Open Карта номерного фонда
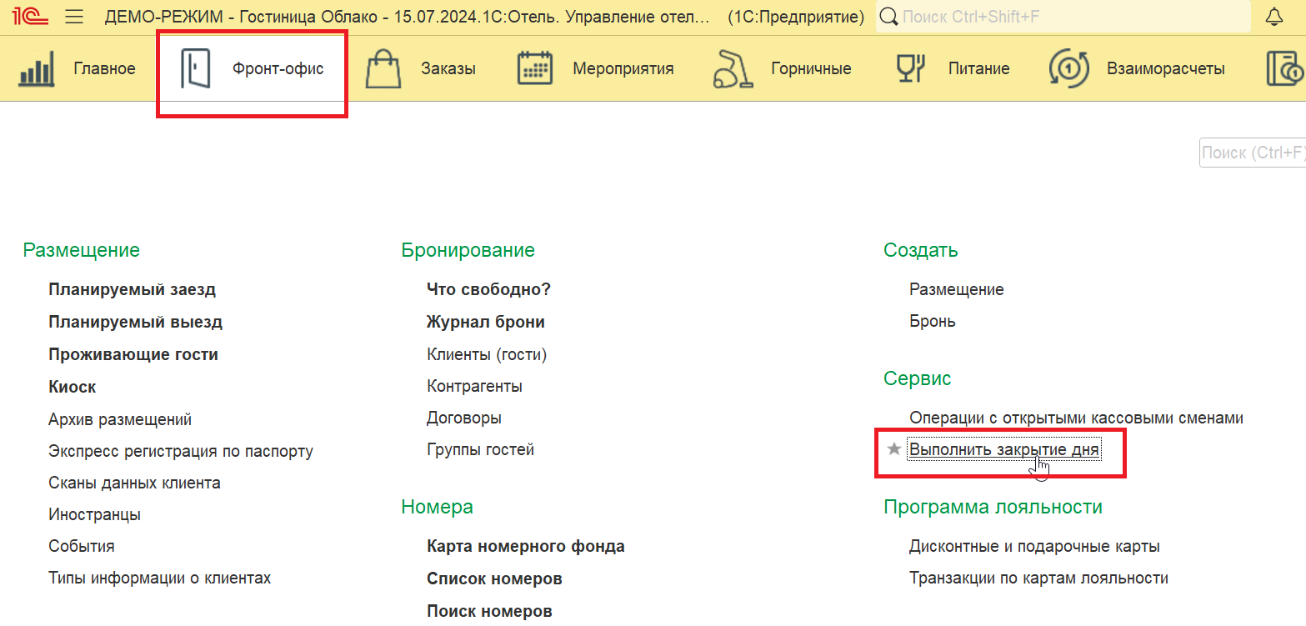Viewport: 1306px width, 626px height. [526, 547]
